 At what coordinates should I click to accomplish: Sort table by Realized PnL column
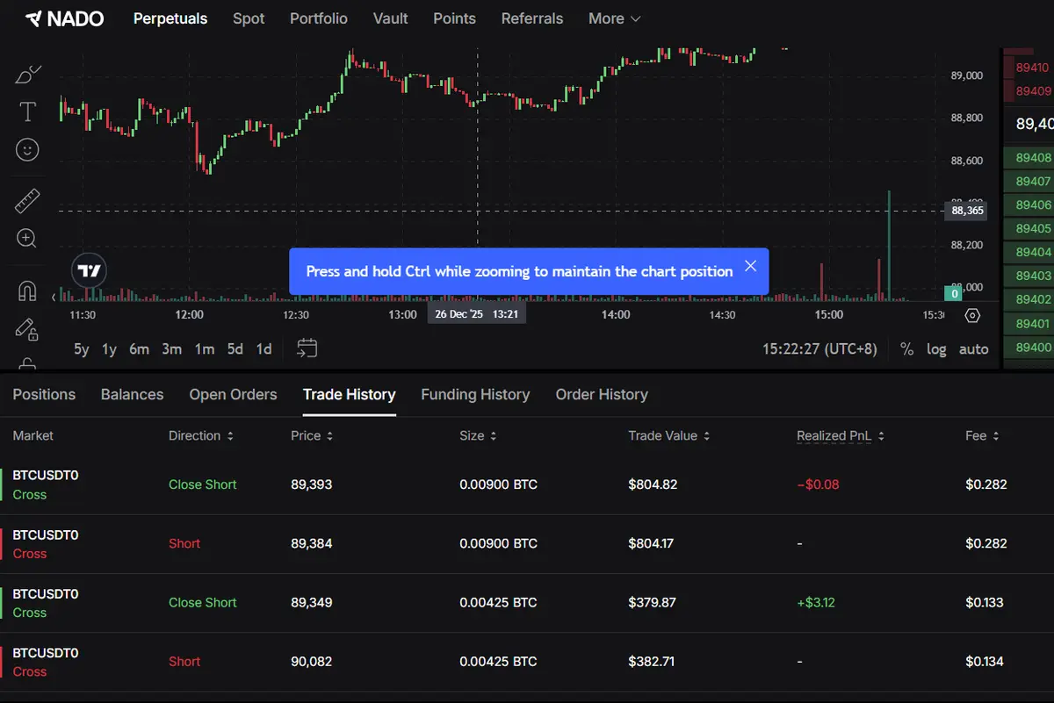pyautogui.click(x=841, y=435)
